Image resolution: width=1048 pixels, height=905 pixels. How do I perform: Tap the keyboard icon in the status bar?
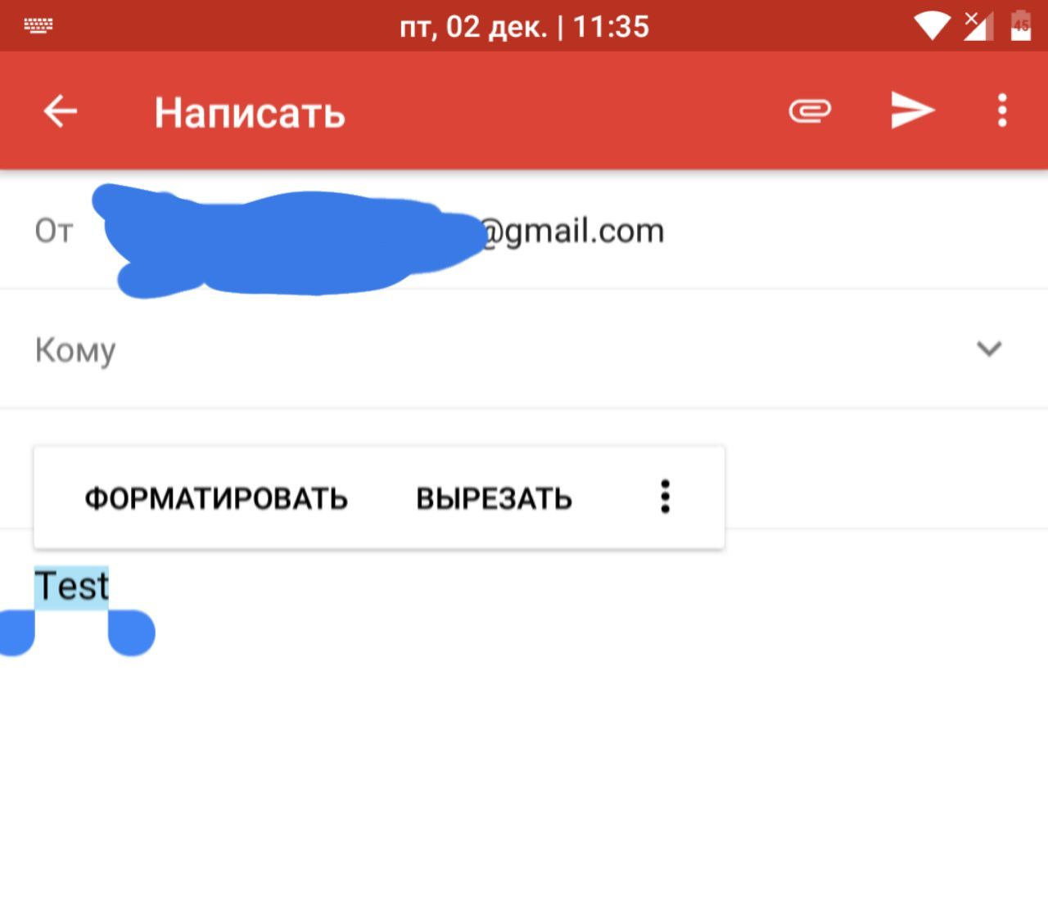tap(38, 25)
